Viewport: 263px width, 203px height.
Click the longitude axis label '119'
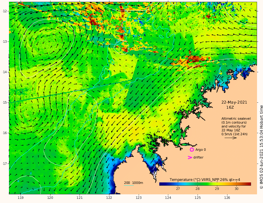(21, 198)
